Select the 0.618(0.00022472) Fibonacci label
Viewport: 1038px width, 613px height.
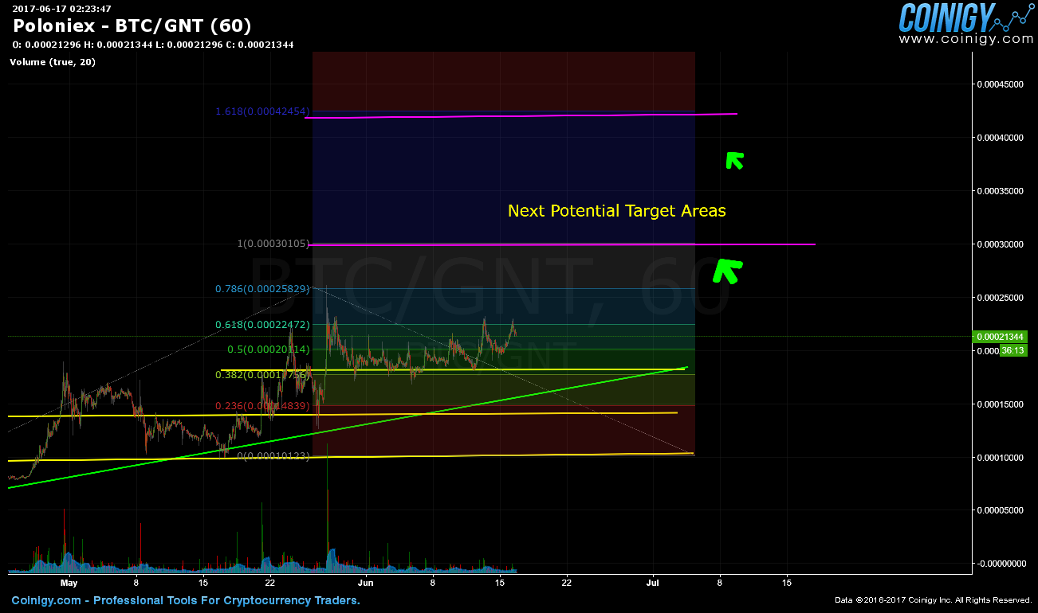point(262,325)
